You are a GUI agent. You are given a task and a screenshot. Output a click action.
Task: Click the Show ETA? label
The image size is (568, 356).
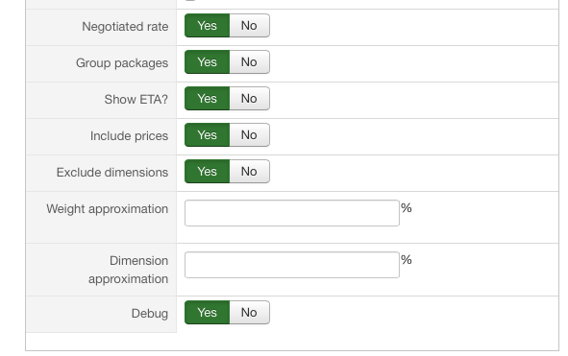[x=136, y=100]
